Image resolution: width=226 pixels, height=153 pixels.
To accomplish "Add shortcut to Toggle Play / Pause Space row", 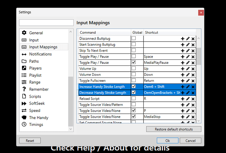I will pos(182,57).
